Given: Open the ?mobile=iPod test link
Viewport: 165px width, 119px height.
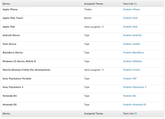Looking at the screenshot, I should [x=130, y=18].
